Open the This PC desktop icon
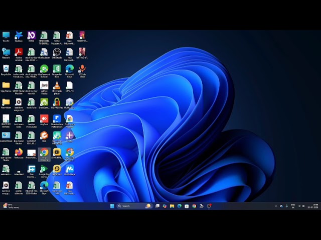Screen dimensions: 321x240 6,36
